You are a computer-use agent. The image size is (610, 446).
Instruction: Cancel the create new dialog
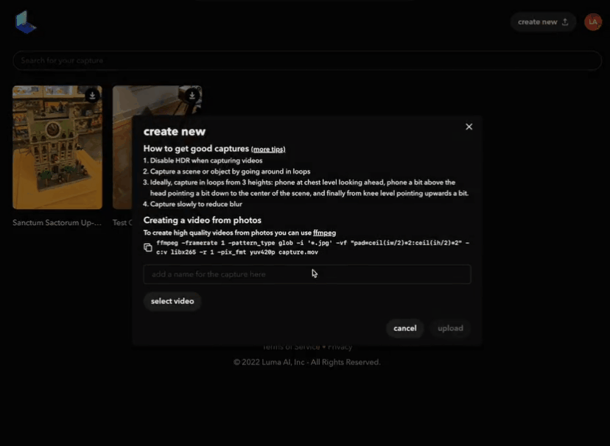404,328
